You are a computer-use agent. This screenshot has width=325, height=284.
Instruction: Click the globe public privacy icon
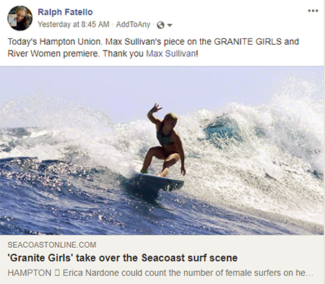160,25
